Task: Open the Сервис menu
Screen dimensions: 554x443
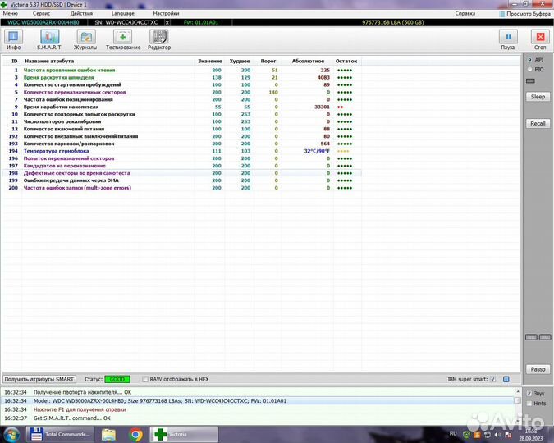Action: click(40, 14)
